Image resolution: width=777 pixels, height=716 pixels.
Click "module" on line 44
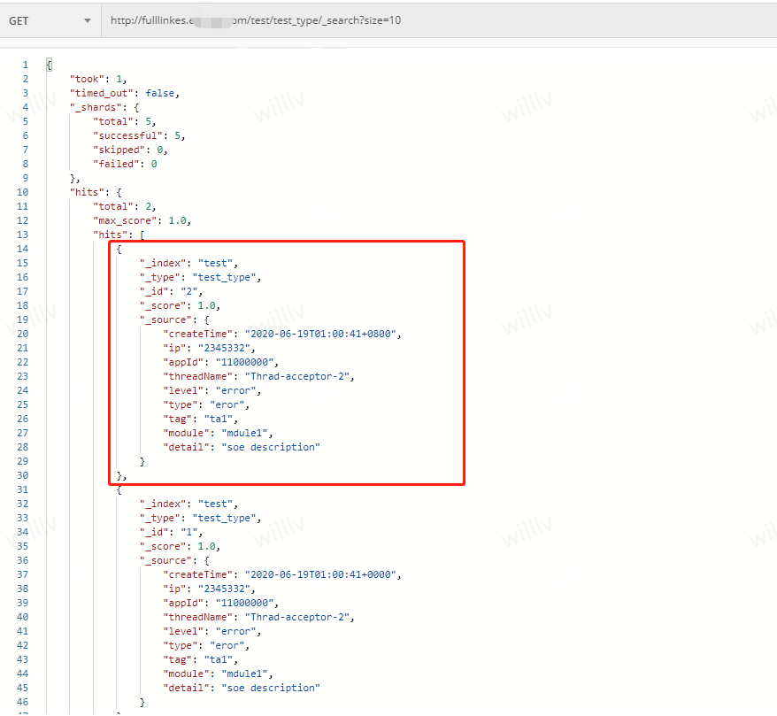pyautogui.click(x=187, y=674)
